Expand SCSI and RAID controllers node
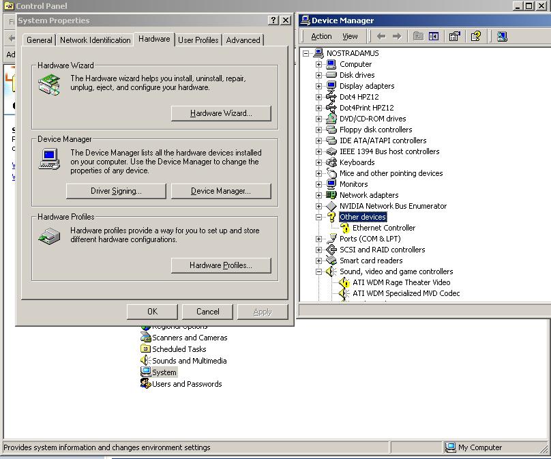The height and width of the screenshot is (459, 551). [318, 250]
